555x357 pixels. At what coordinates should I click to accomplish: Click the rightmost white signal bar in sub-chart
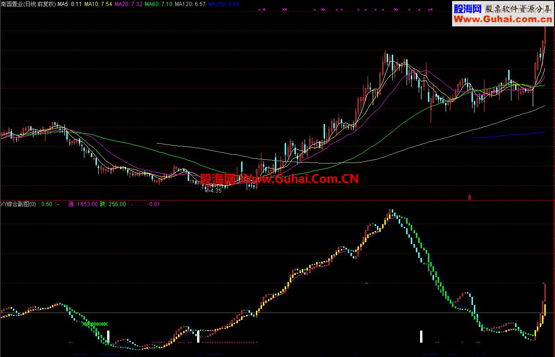tap(421, 337)
